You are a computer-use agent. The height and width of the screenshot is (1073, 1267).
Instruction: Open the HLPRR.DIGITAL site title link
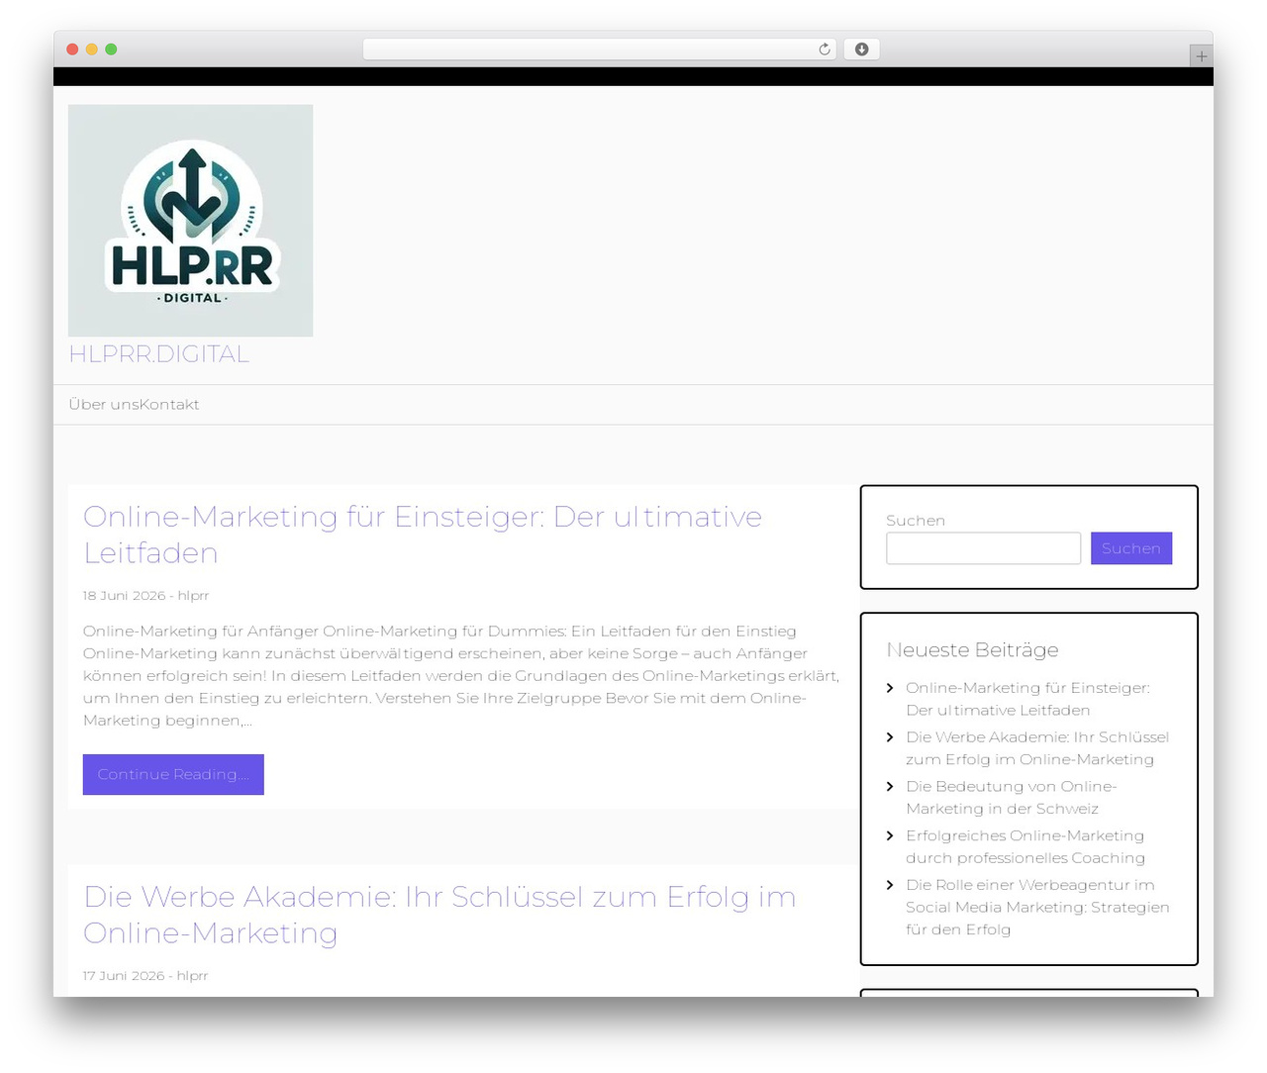tap(158, 354)
